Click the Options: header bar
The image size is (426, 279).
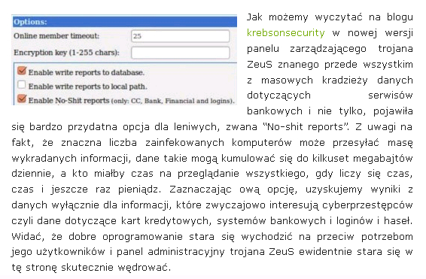click(x=125, y=22)
